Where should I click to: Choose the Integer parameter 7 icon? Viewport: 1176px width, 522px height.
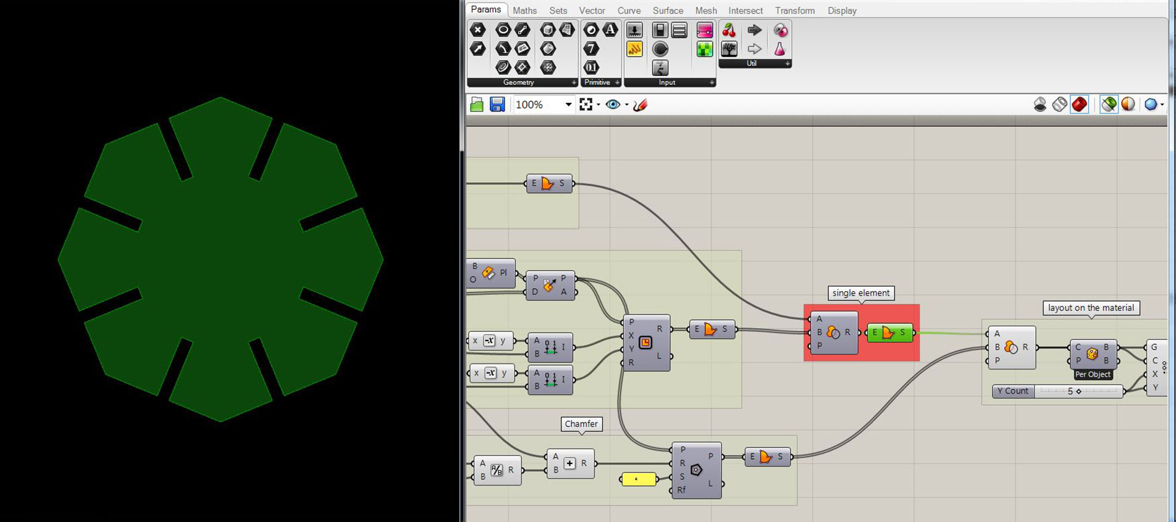pos(591,49)
